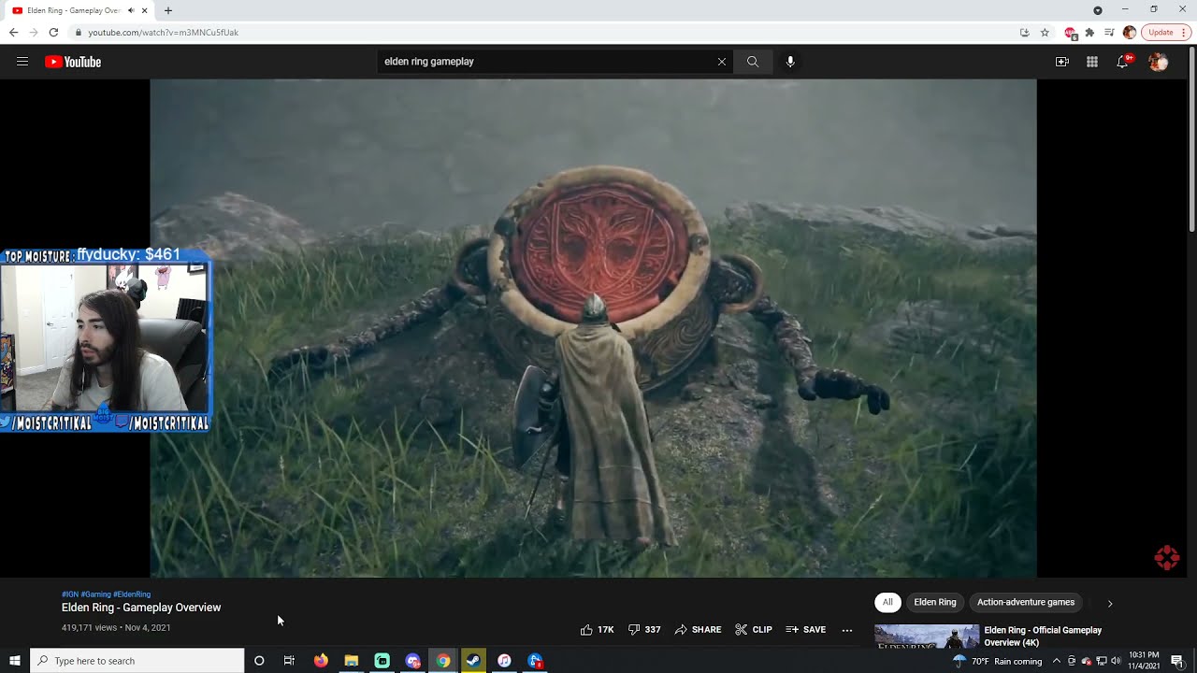Dislike the video with thumbs down
This screenshot has width=1197, height=673.
tap(644, 630)
